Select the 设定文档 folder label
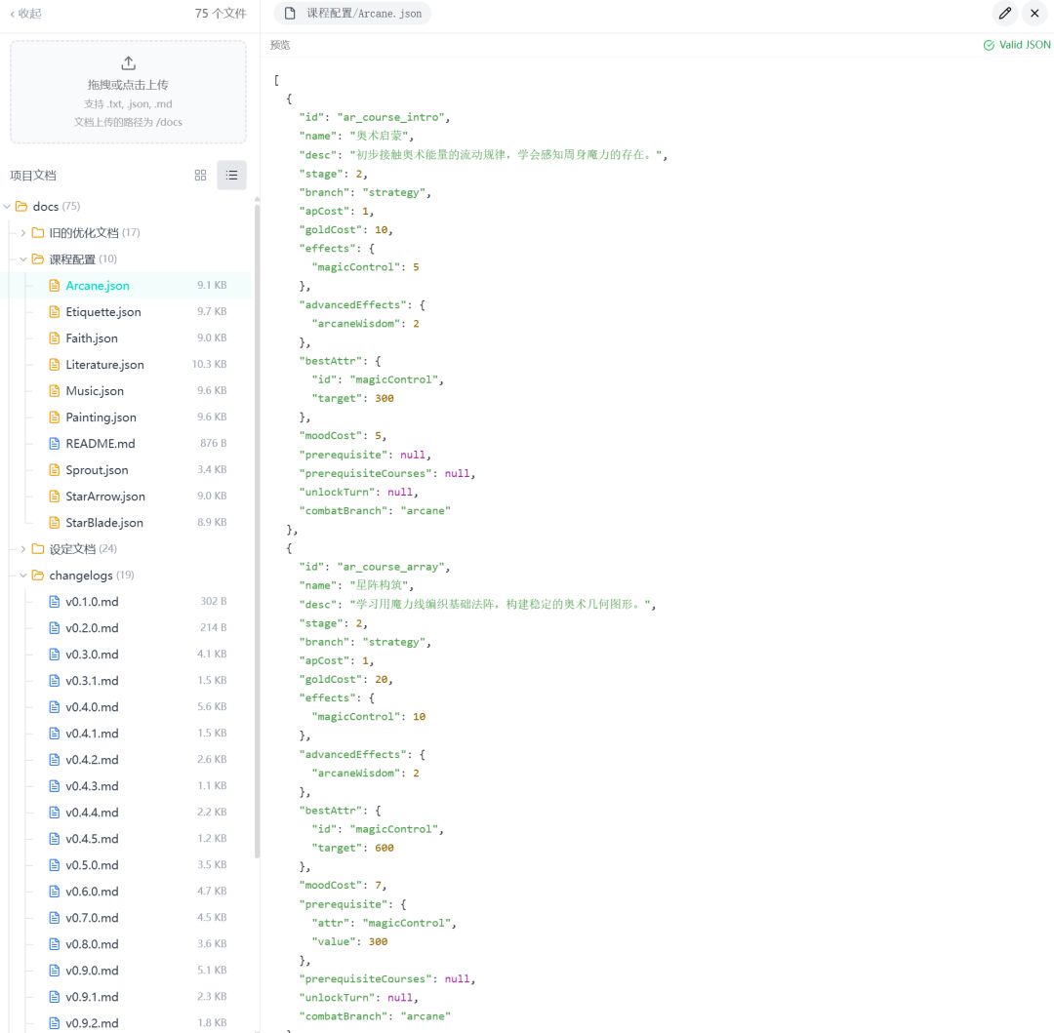Image resolution: width=1054 pixels, height=1033 pixels. [x=72, y=549]
